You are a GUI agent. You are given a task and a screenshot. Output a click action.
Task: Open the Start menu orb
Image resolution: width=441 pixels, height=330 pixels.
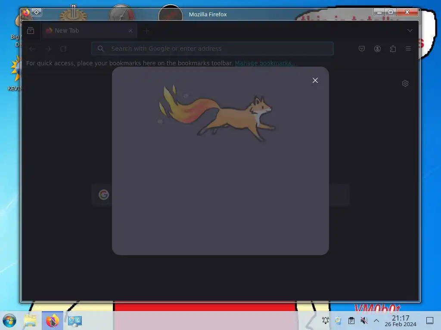pyautogui.click(x=9, y=321)
